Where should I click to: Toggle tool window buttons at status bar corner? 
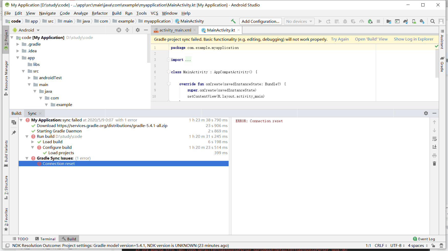(x=7, y=245)
